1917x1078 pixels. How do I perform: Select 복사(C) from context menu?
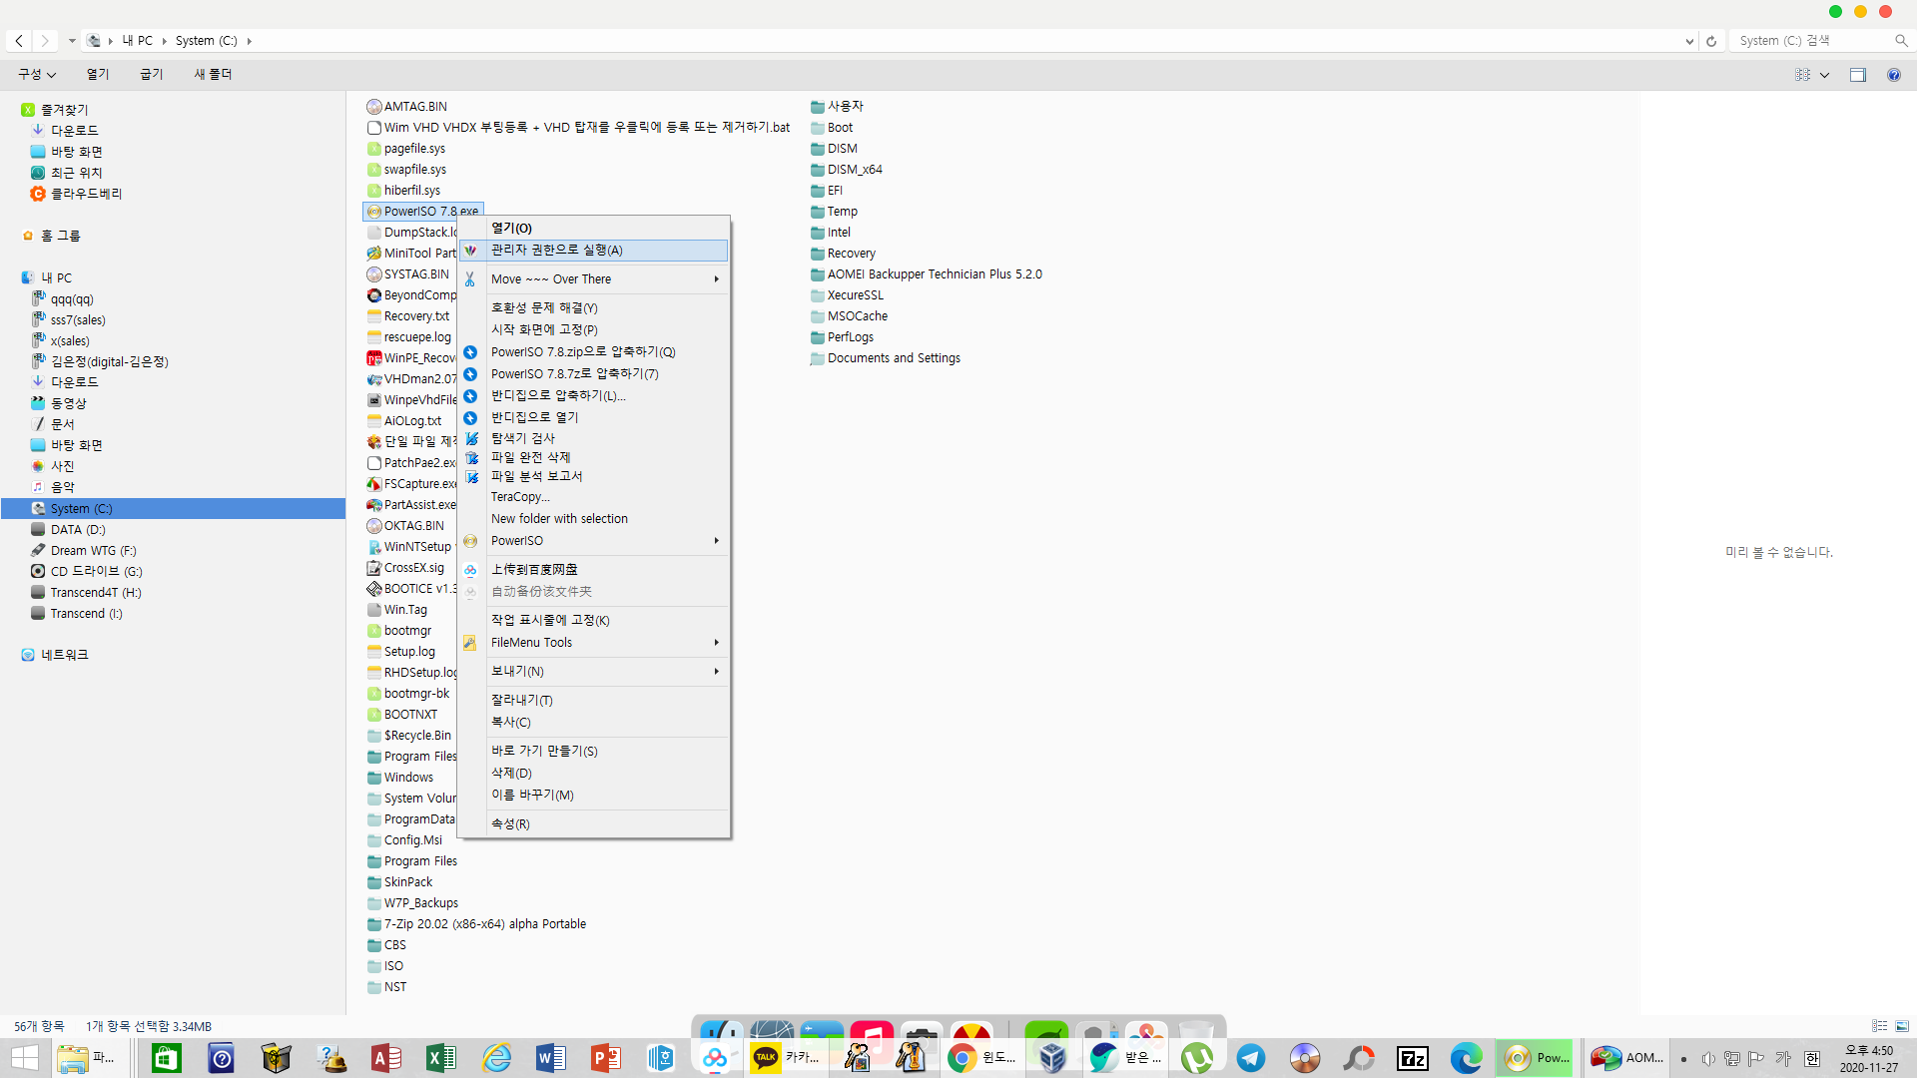tap(594, 723)
